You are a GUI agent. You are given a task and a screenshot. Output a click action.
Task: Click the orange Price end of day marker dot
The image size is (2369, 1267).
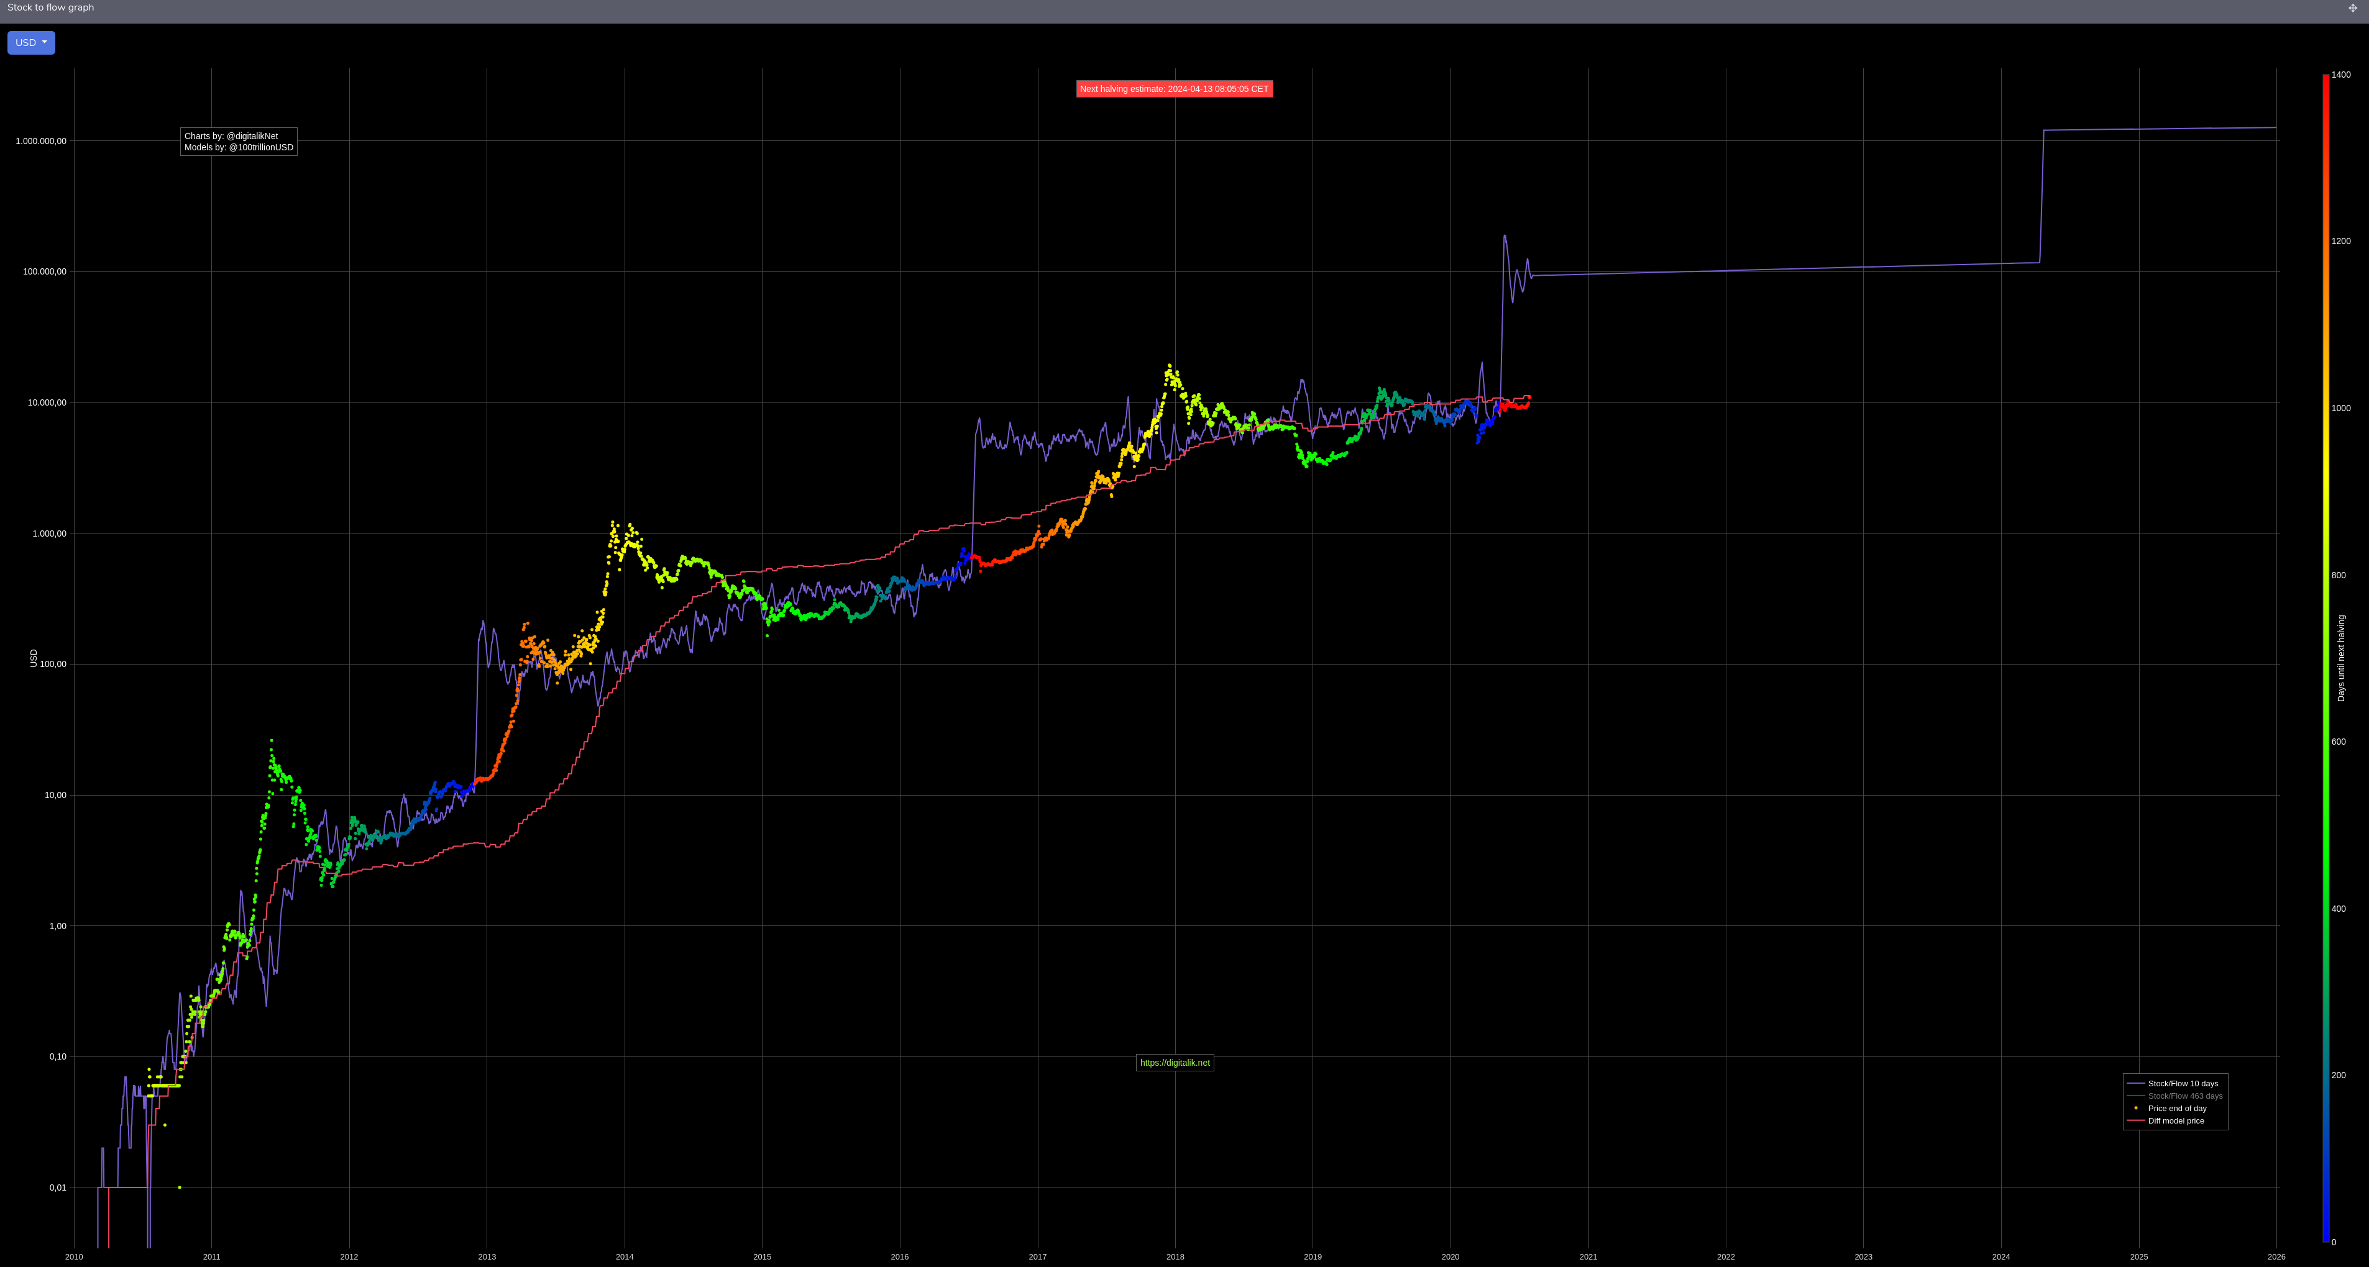(x=2135, y=1108)
